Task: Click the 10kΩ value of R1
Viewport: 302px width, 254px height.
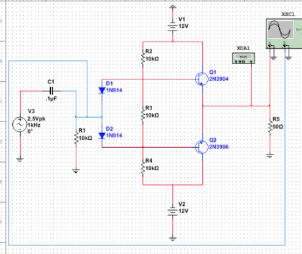Action: pyautogui.click(x=86, y=138)
